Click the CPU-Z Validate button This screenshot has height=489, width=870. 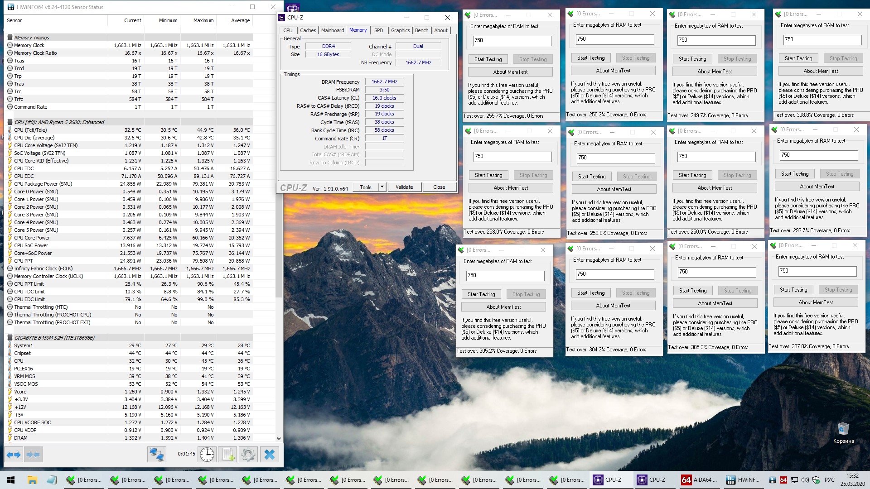click(404, 187)
